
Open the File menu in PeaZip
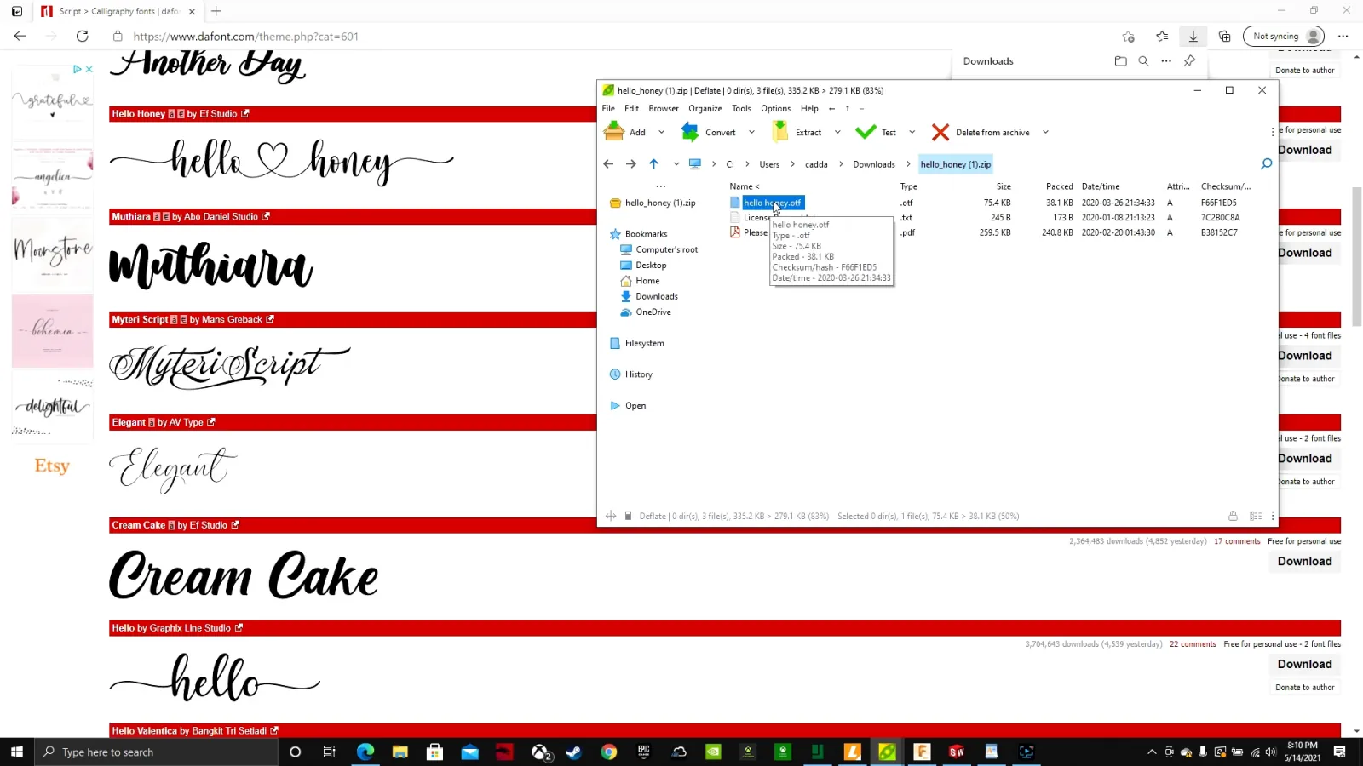point(608,109)
